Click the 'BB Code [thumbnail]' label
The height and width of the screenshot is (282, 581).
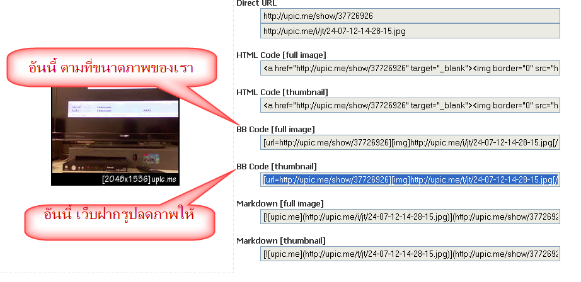point(277,167)
